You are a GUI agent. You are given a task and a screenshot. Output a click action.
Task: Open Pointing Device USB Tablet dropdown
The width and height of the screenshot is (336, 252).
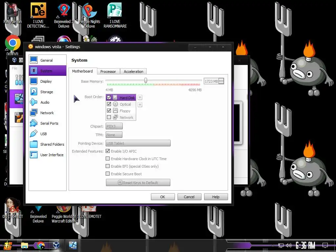click(138, 143)
